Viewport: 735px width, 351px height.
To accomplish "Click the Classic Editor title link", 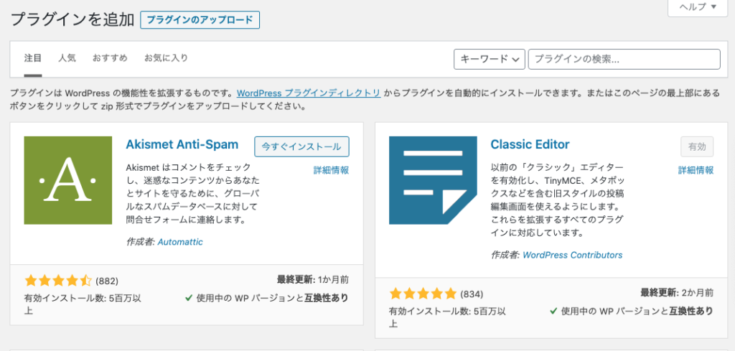I will click(x=530, y=144).
